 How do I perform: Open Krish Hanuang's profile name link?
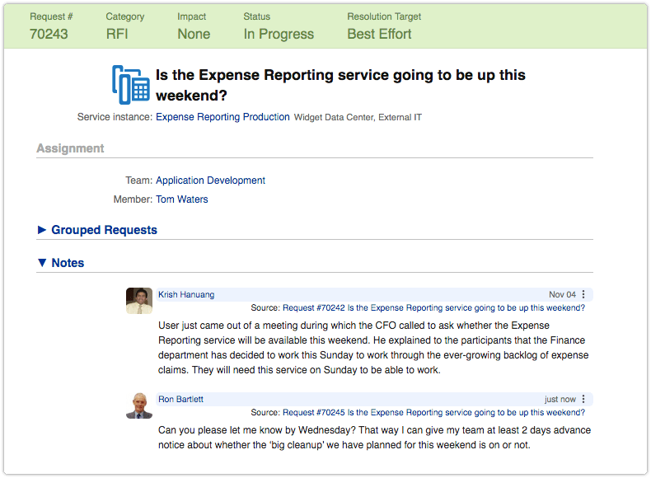point(186,295)
